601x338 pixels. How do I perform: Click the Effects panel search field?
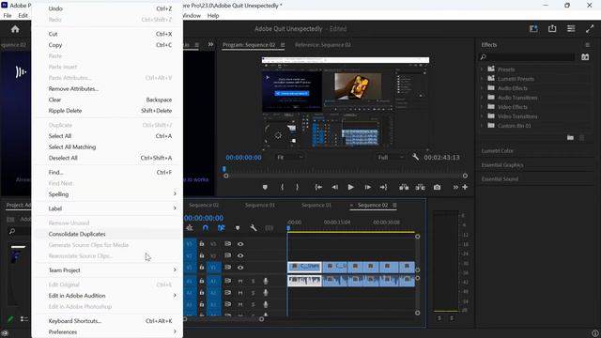point(527,57)
